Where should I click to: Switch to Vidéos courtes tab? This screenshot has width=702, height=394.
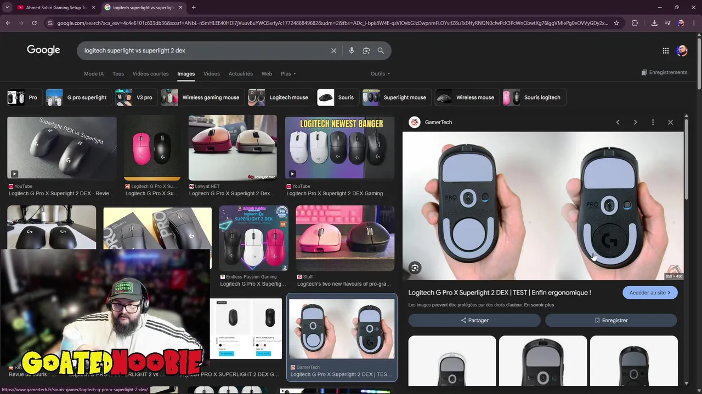pyautogui.click(x=151, y=74)
